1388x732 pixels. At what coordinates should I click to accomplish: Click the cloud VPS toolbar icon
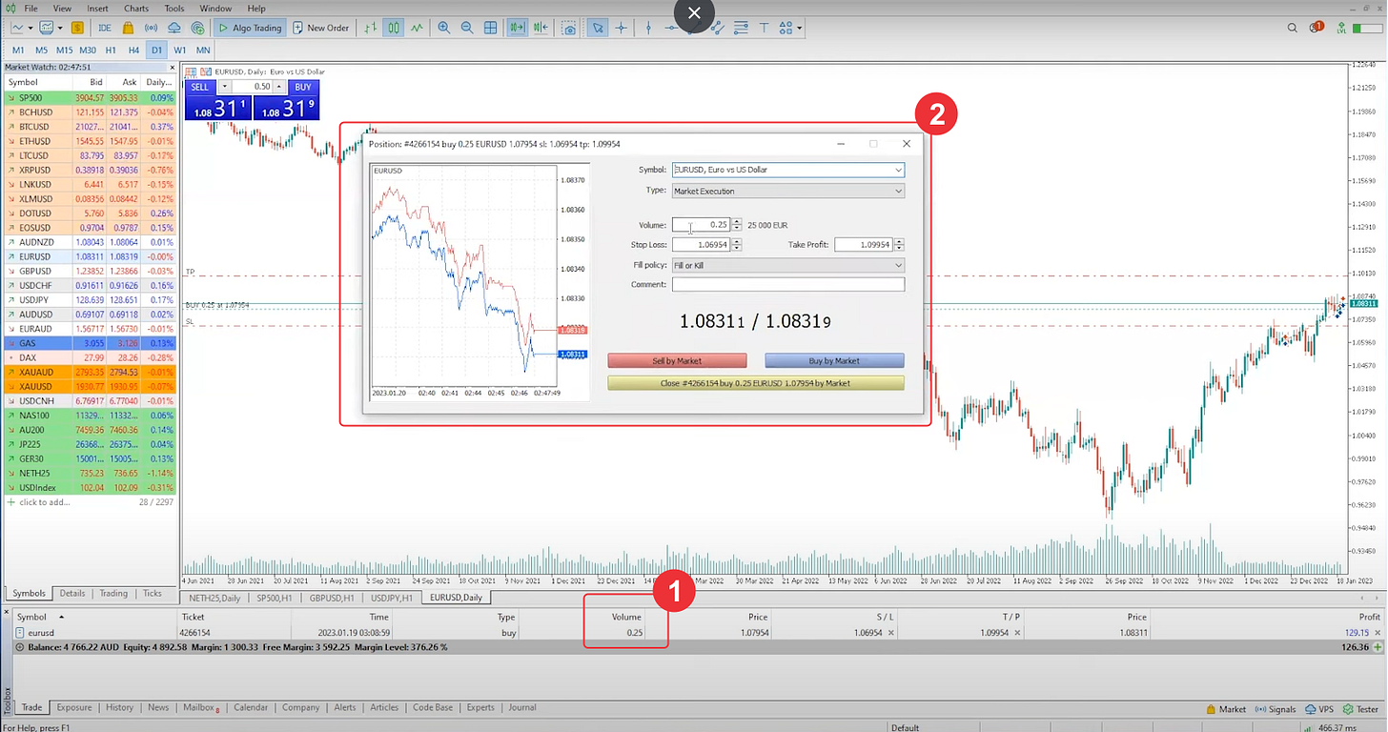174,28
